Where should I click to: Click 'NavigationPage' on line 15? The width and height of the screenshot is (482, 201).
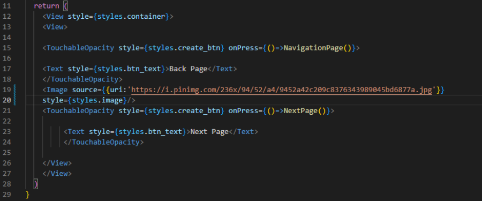click(x=313, y=48)
